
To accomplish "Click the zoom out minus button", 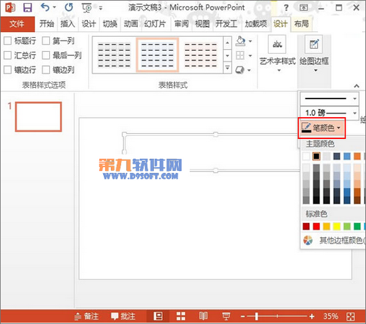I will [x=243, y=317].
